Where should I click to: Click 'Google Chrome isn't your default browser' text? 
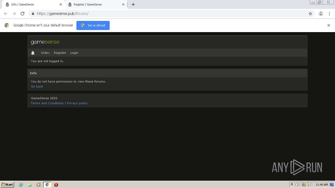click(43, 25)
